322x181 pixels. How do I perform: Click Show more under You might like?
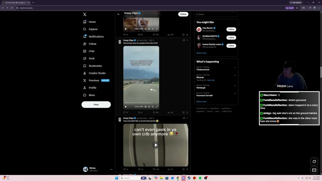[x=201, y=53]
